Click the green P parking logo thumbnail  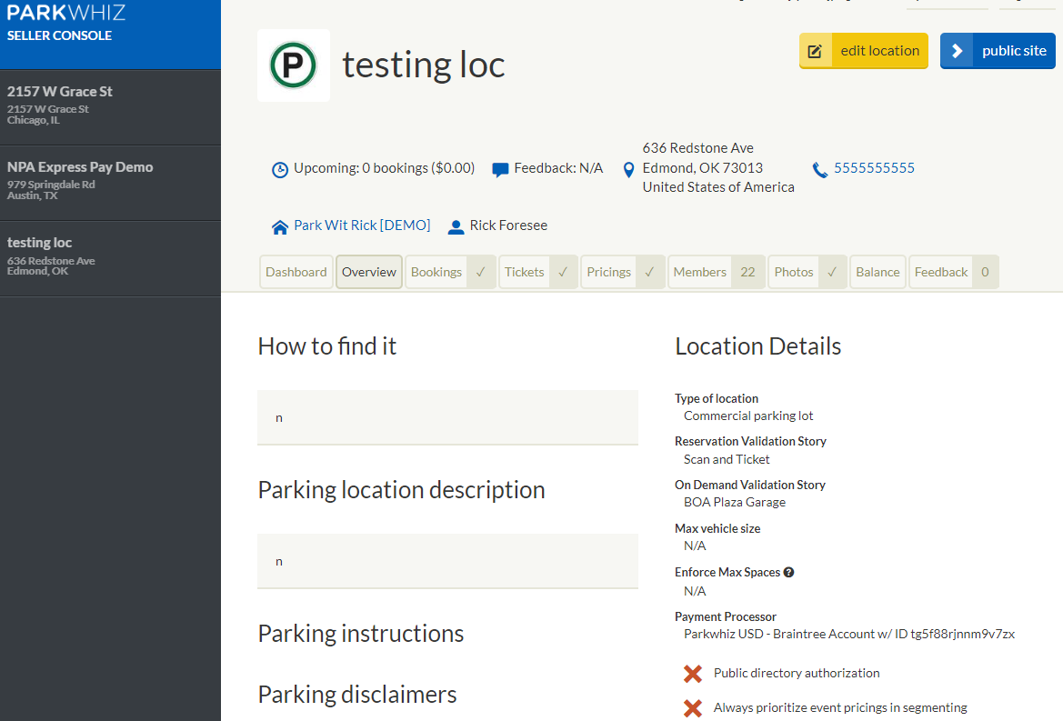pyautogui.click(x=294, y=65)
